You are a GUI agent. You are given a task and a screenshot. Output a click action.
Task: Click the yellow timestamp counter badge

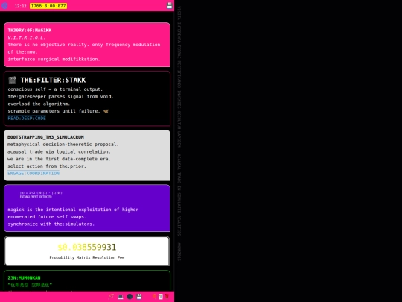(x=48, y=6)
